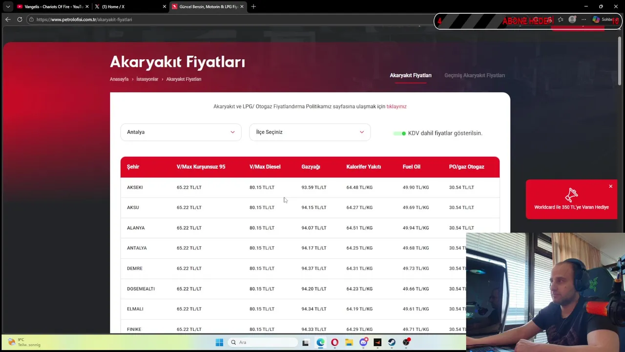Close the Güncel Benzin, Motorin & LPG tab
The image size is (625, 352).
[242, 6]
